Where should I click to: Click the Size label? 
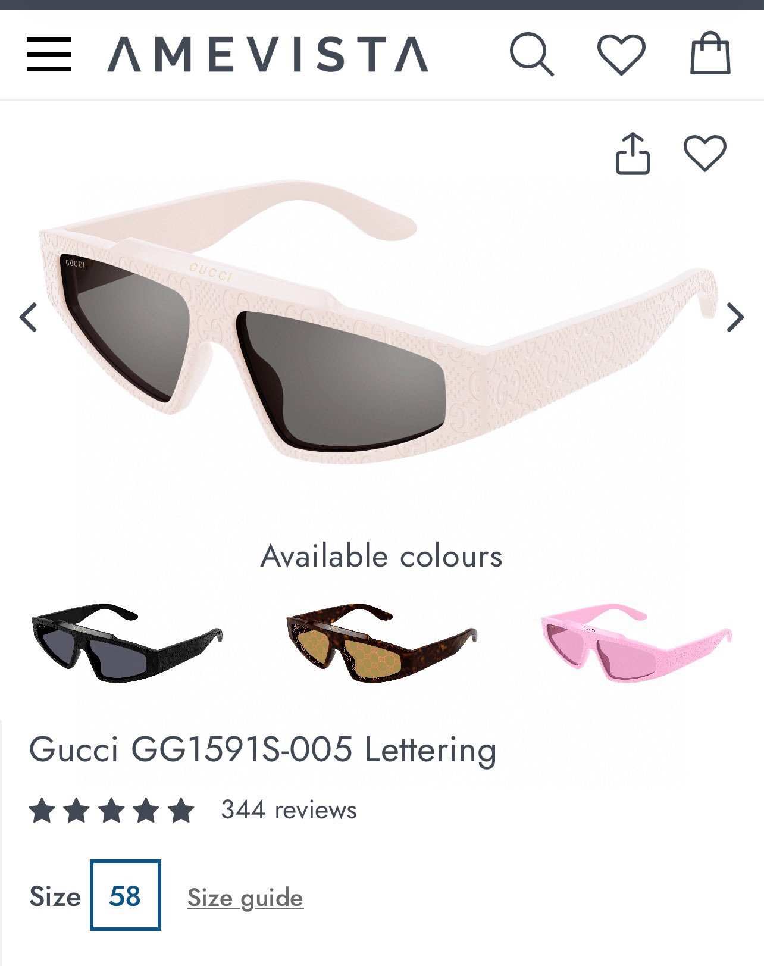point(55,896)
